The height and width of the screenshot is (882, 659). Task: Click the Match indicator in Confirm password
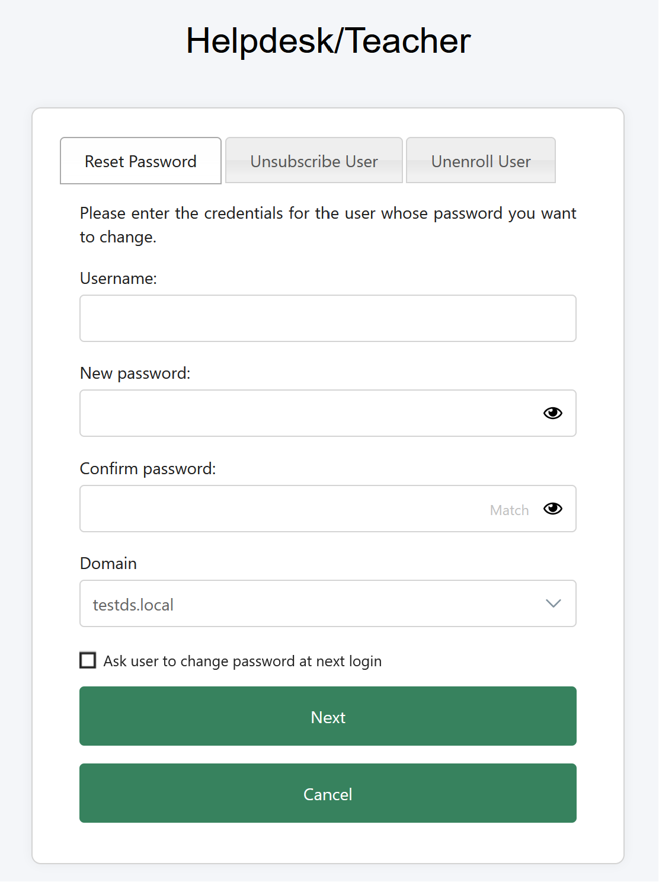(x=509, y=510)
